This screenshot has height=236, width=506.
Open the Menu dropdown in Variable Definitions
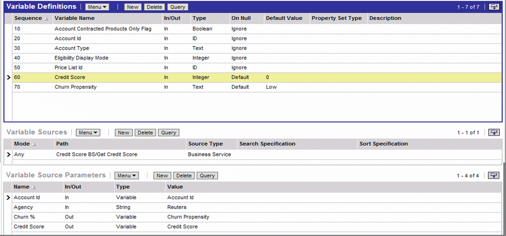[97, 6]
